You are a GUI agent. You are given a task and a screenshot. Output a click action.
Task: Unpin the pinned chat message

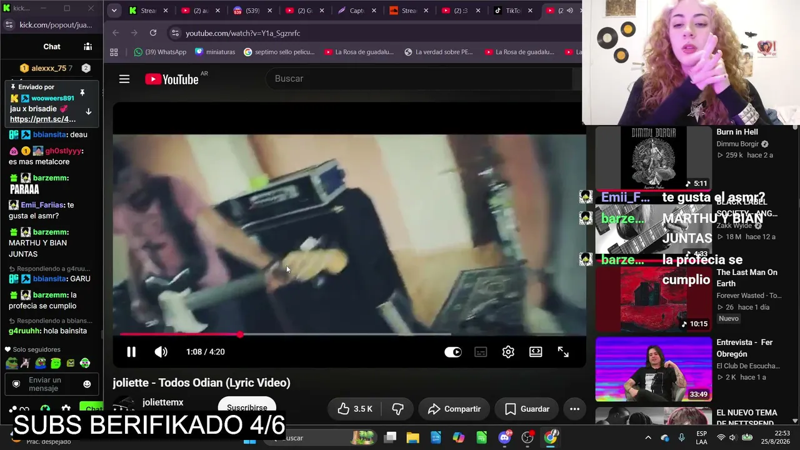coord(82,92)
